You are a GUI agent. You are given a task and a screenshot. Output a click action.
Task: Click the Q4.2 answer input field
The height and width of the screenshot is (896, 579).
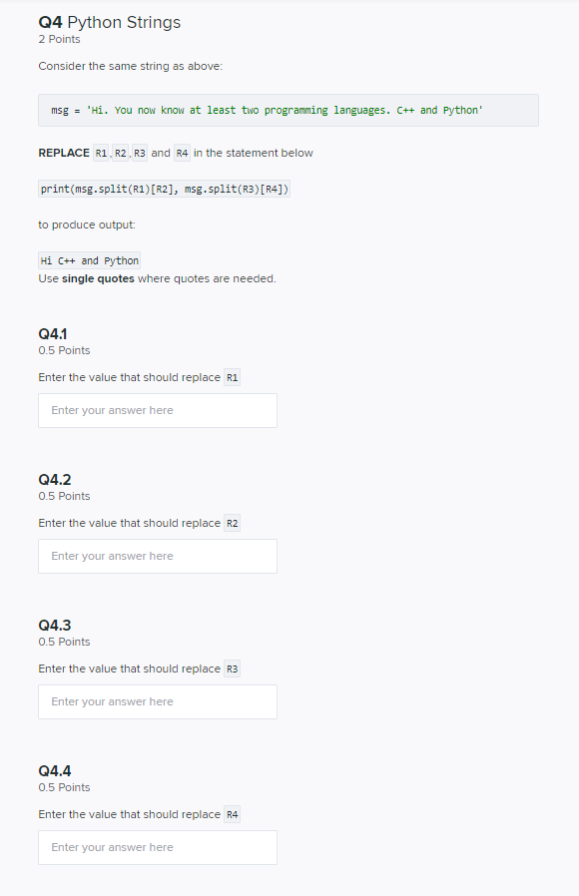click(157, 556)
